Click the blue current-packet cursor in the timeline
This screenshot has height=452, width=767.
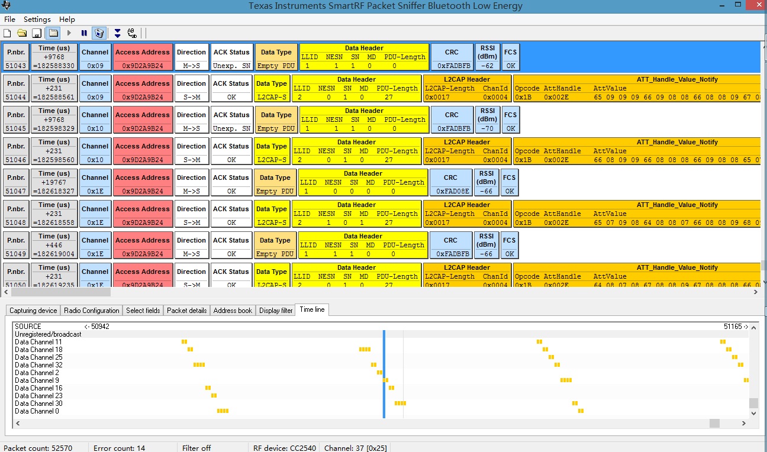click(384, 374)
